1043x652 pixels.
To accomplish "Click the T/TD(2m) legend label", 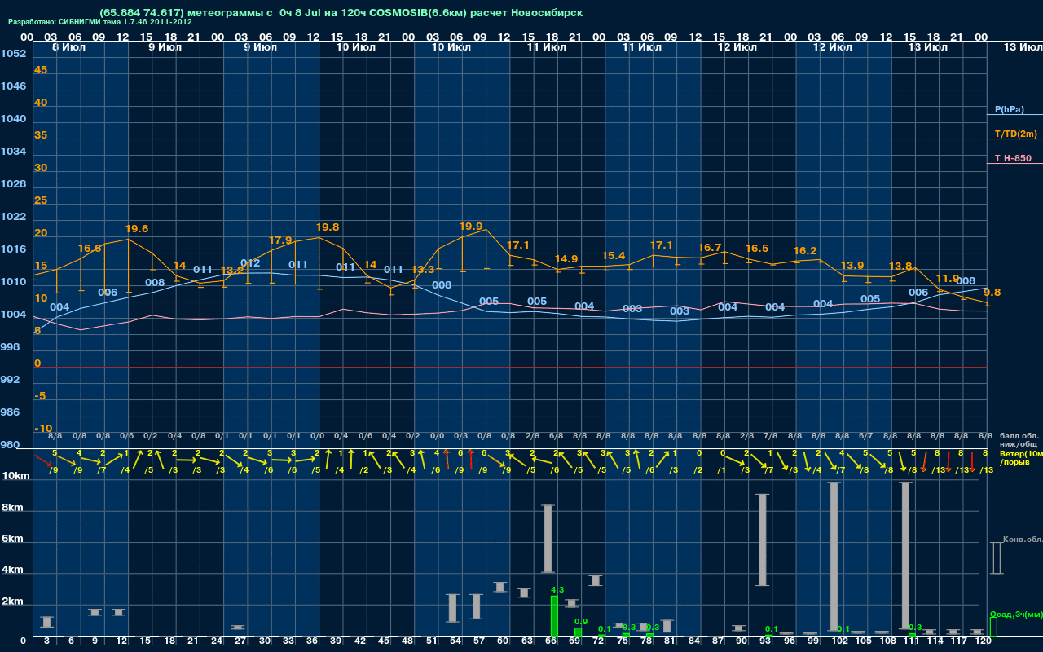I will click(1016, 134).
